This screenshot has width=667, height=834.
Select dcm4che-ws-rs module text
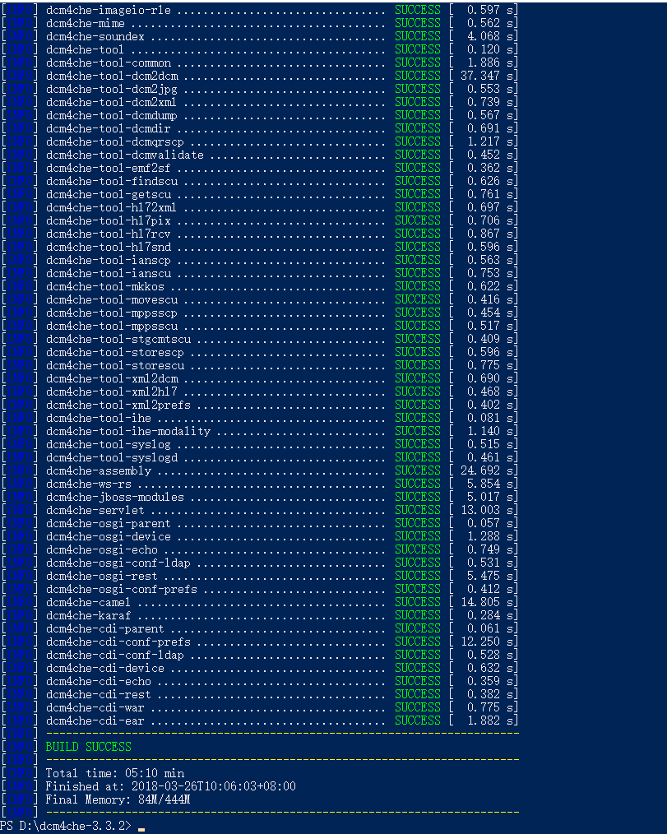[89, 484]
